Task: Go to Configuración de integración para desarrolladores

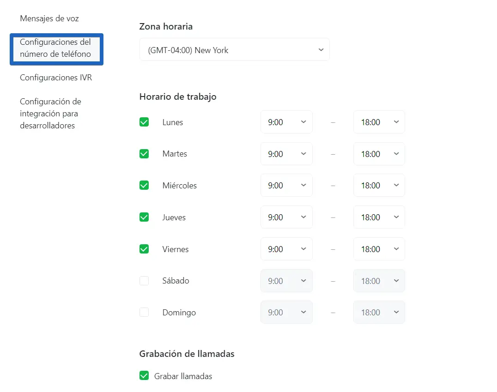Action: click(50, 114)
